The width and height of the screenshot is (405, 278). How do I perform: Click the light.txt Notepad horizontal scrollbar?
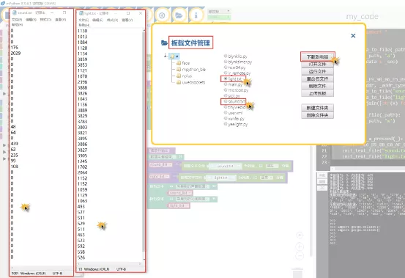click(110, 264)
